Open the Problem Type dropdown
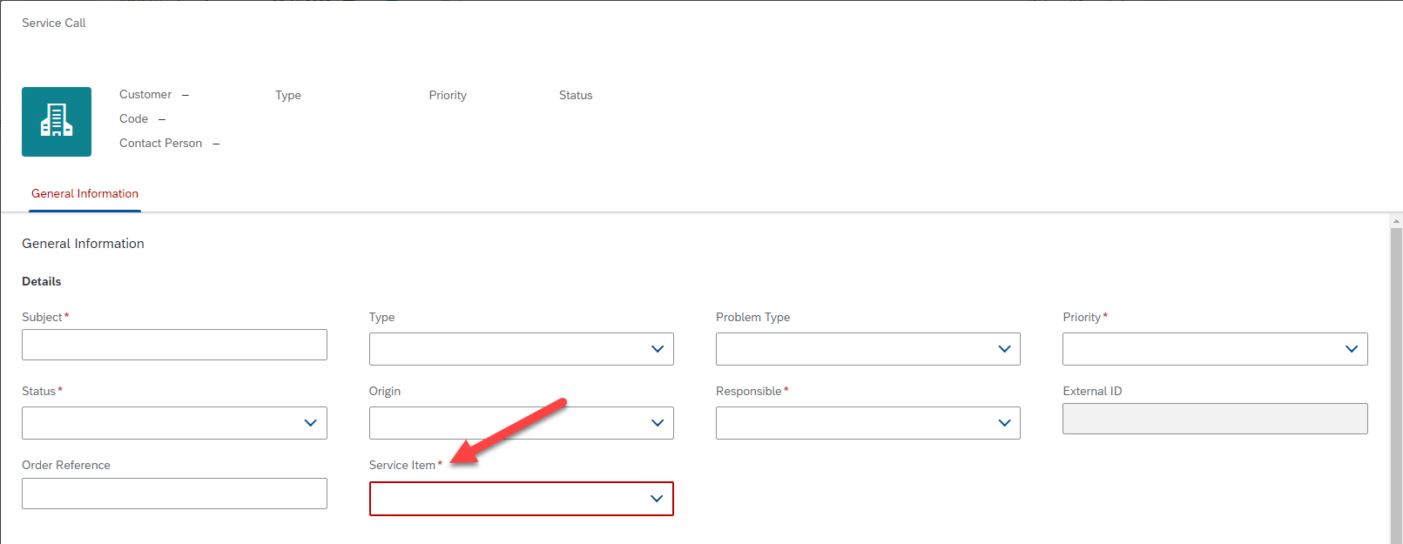 pos(867,349)
